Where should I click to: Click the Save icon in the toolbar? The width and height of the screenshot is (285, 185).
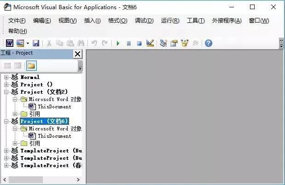point(36,43)
